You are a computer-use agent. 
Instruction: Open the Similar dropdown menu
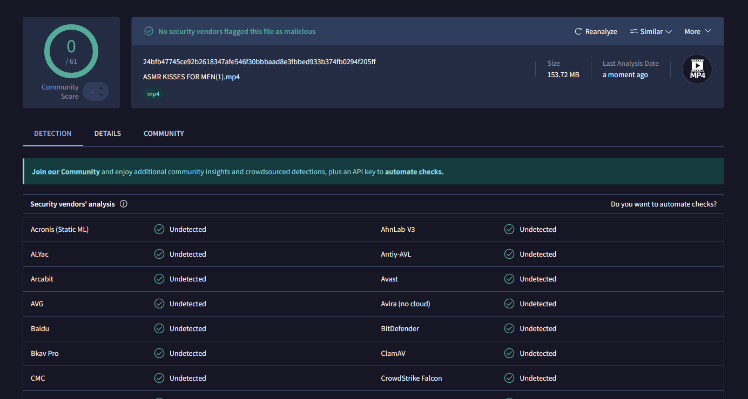(651, 32)
